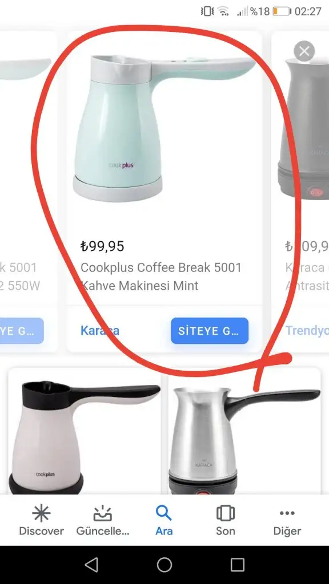Open the Diğer more options menu

[287, 520]
